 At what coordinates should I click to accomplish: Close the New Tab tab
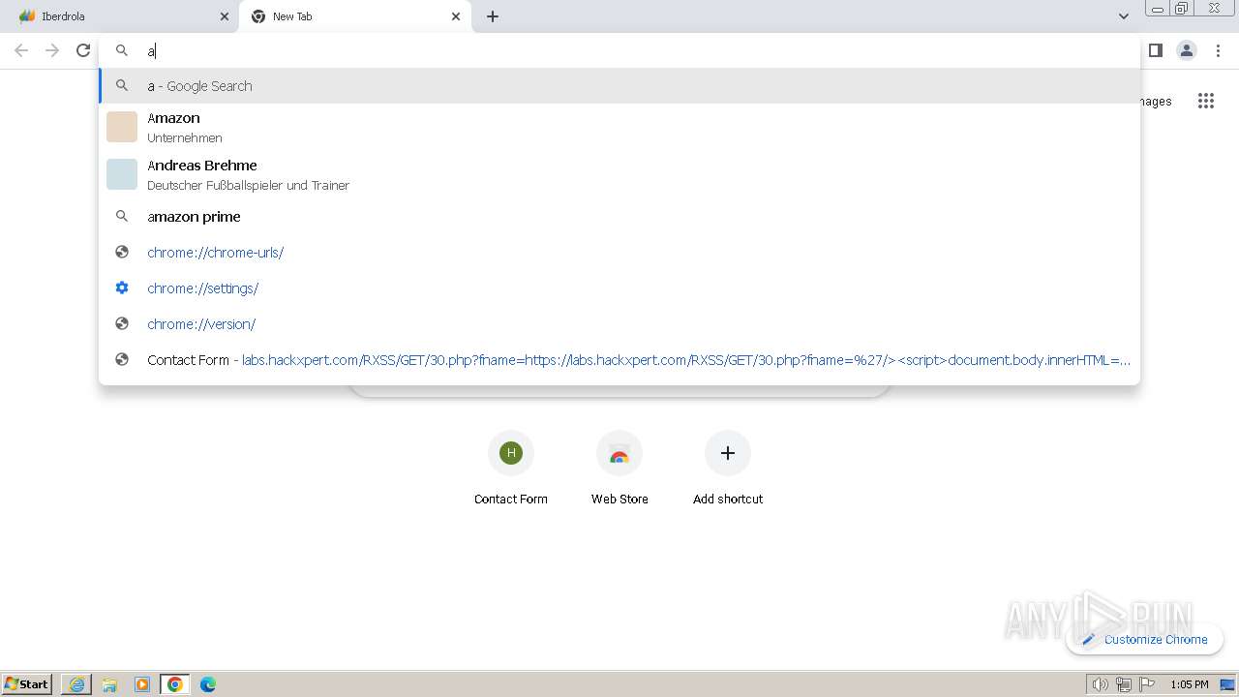click(x=456, y=16)
